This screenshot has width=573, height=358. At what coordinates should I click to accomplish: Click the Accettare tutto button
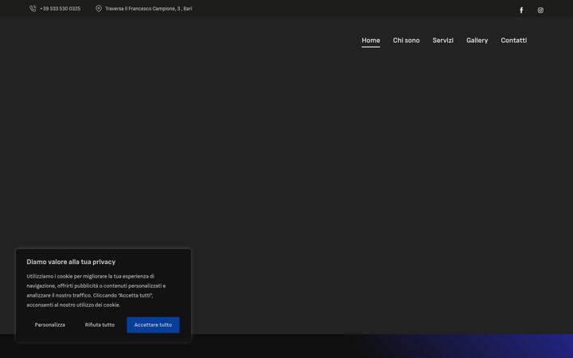(153, 325)
